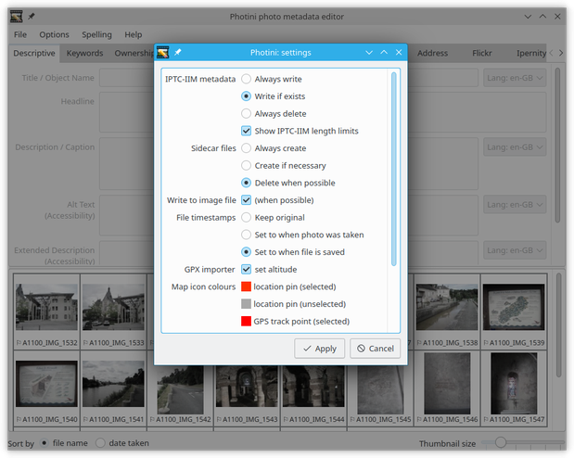574x458 pixels.
Task: Click the Cancel button
Action: click(x=376, y=349)
